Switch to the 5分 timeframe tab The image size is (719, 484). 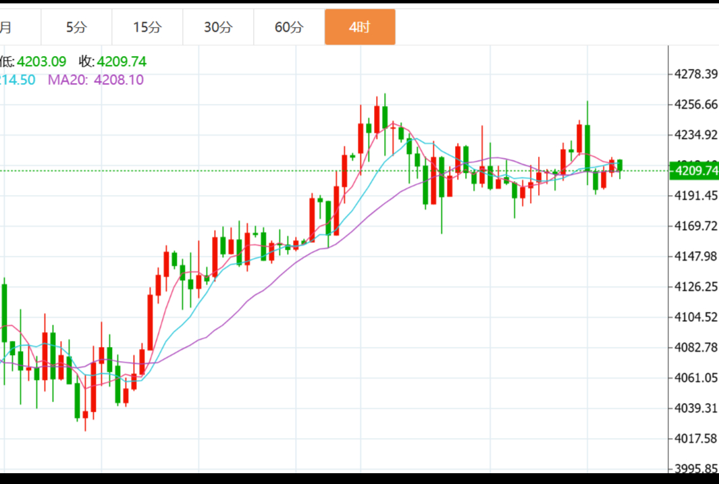pyautogui.click(x=76, y=28)
